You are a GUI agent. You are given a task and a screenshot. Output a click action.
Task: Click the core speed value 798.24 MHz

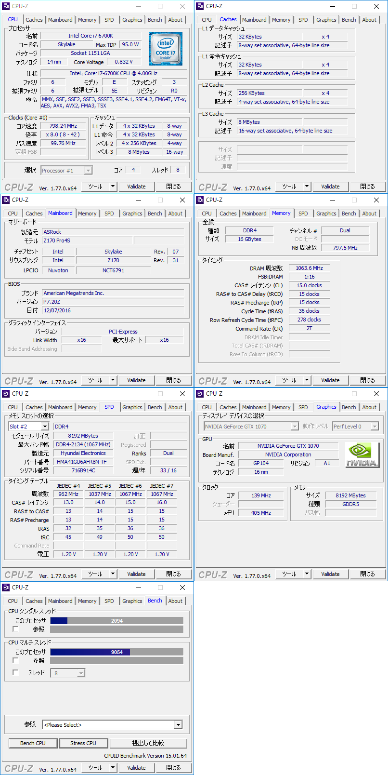click(63, 126)
